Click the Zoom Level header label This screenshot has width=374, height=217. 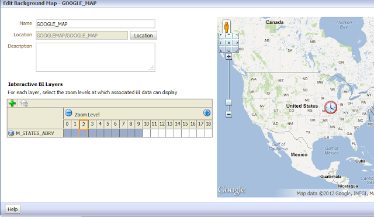pos(87,115)
